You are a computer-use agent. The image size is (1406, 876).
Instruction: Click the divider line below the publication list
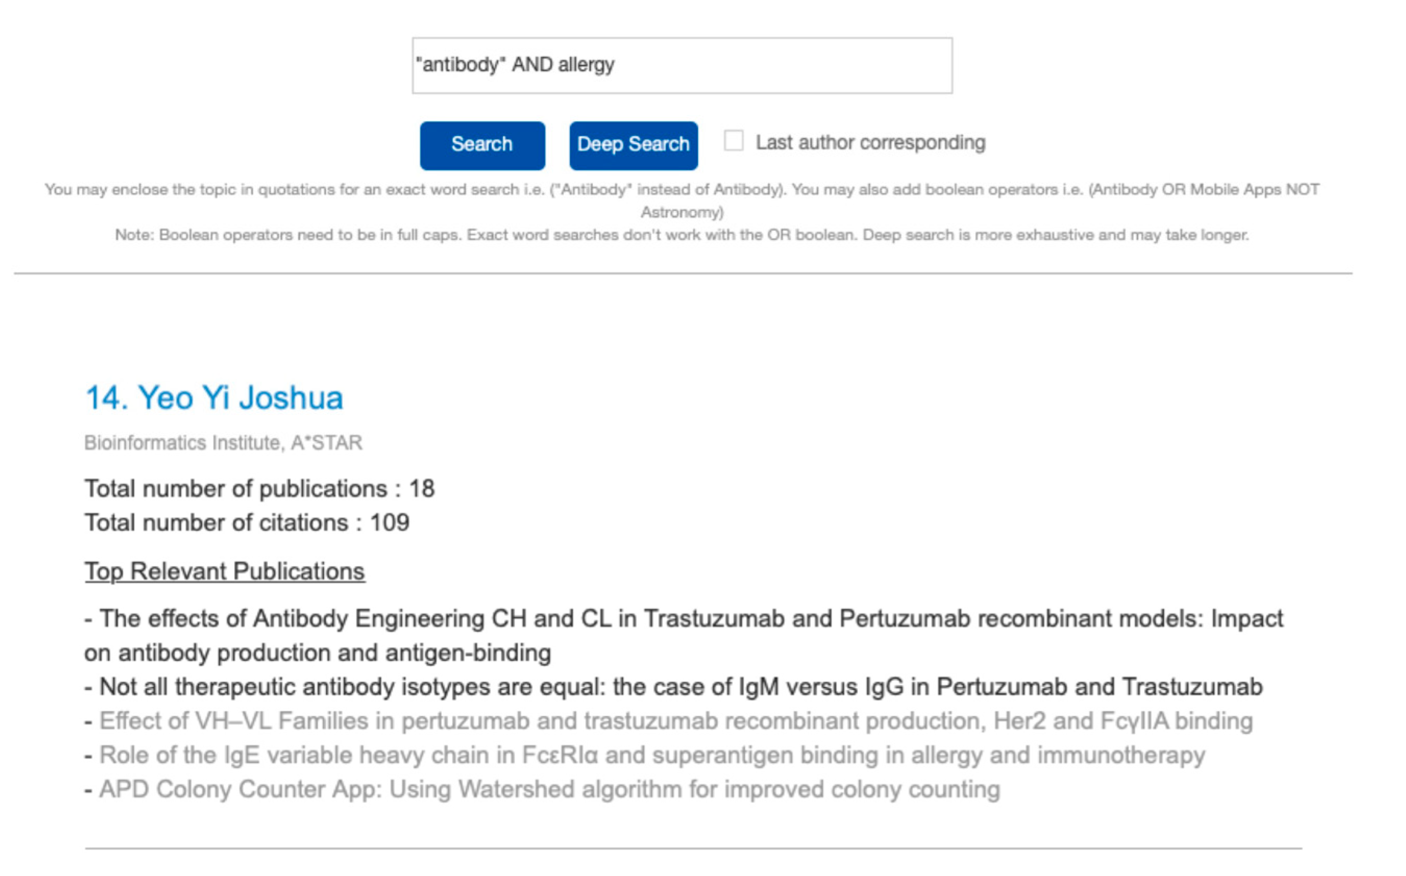pyautogui.click(x=693, y=848)
